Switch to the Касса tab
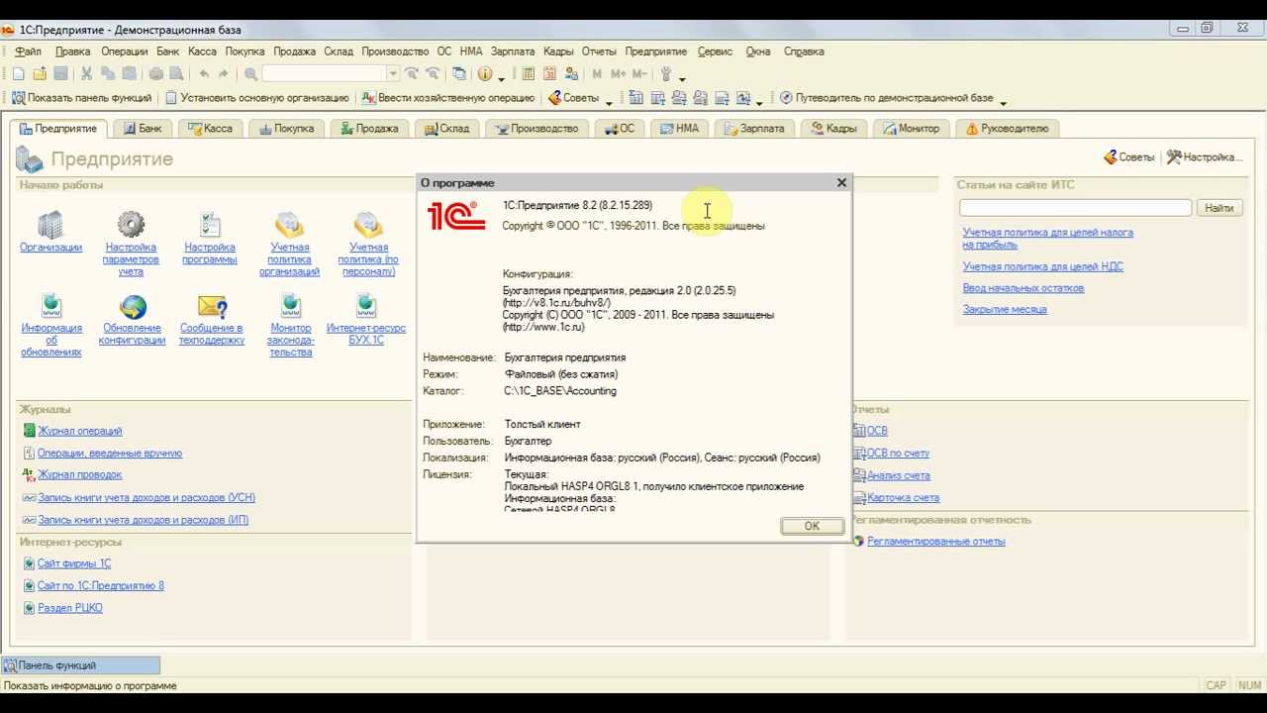The height and width of the screenshot is (713, 1267). [210, 129]
